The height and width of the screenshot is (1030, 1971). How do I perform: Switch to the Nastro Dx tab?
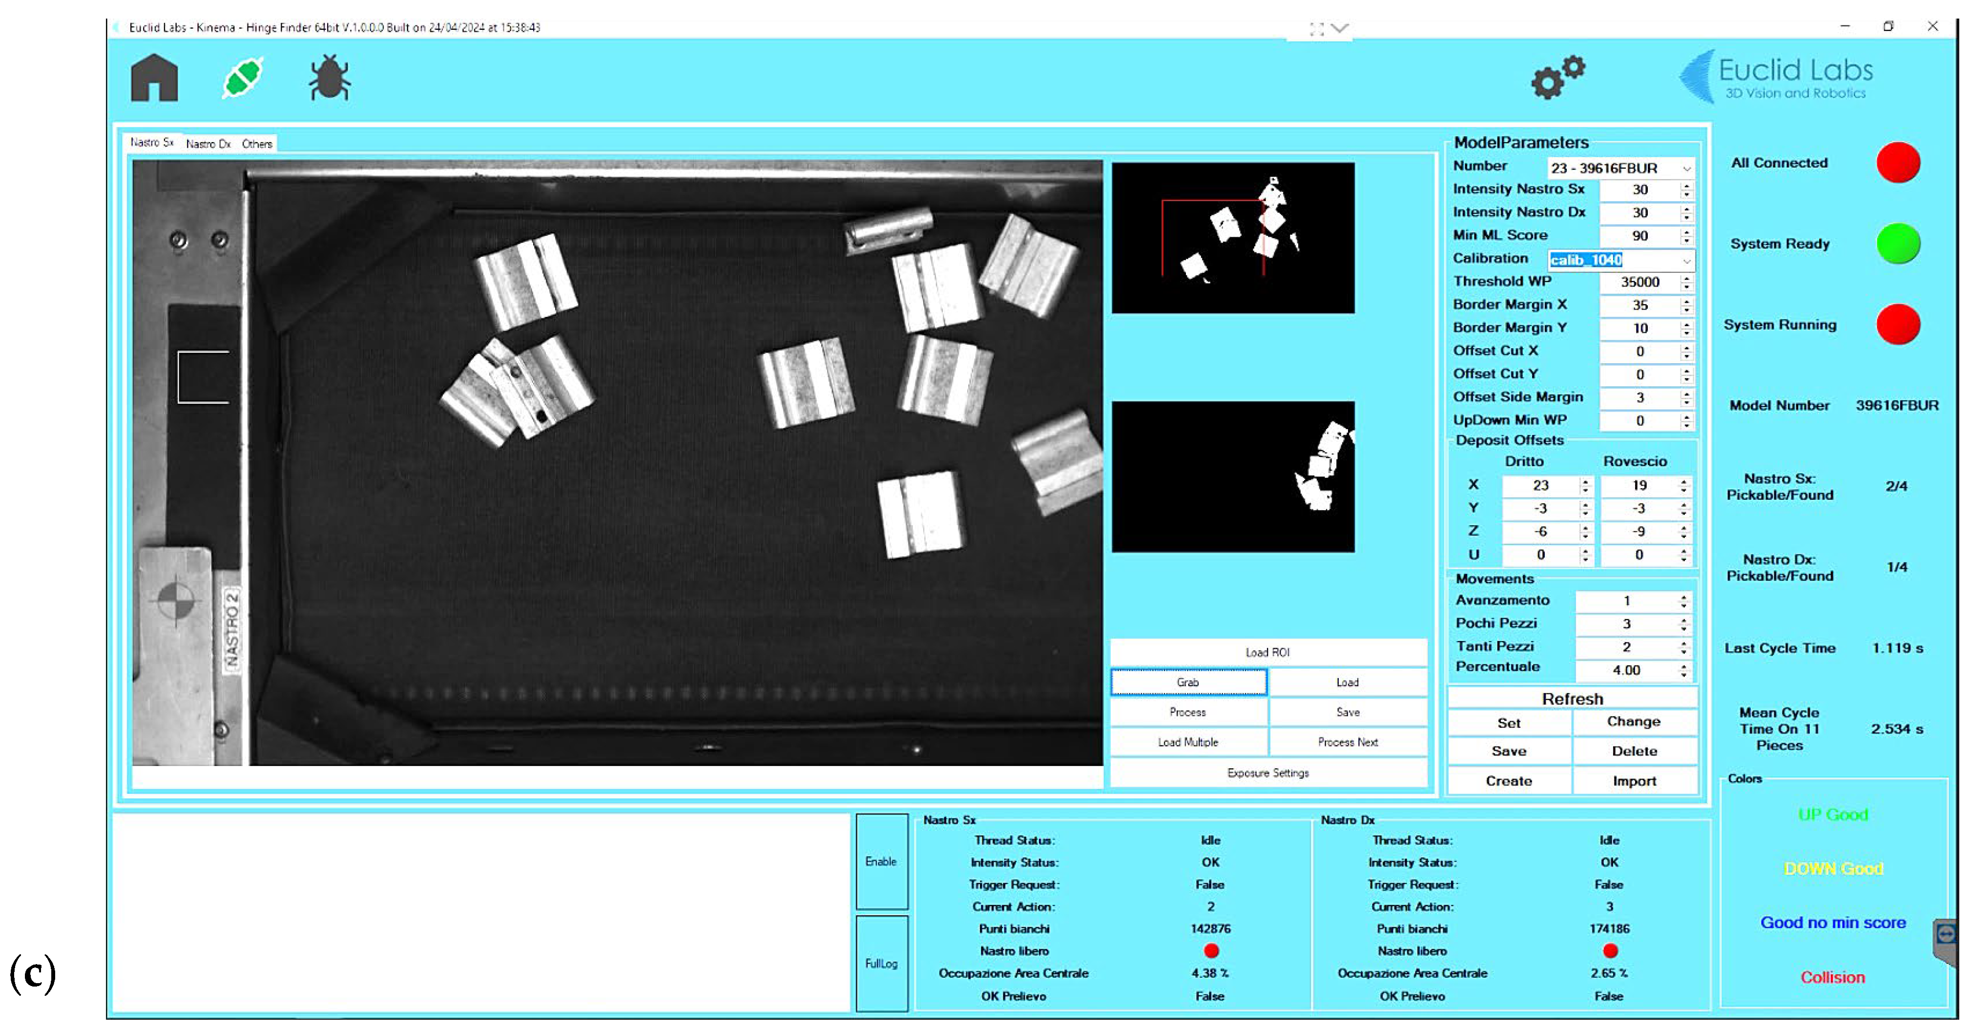pyautogui.click(x=208, y=144)
